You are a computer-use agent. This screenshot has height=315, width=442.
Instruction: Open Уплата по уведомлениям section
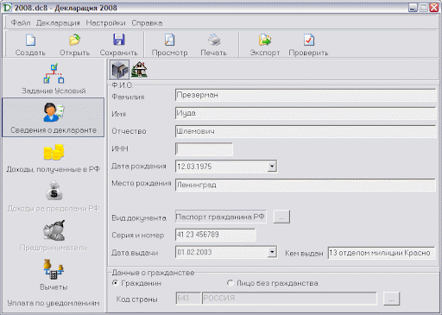pyautogui.click(x=54, y=303)
